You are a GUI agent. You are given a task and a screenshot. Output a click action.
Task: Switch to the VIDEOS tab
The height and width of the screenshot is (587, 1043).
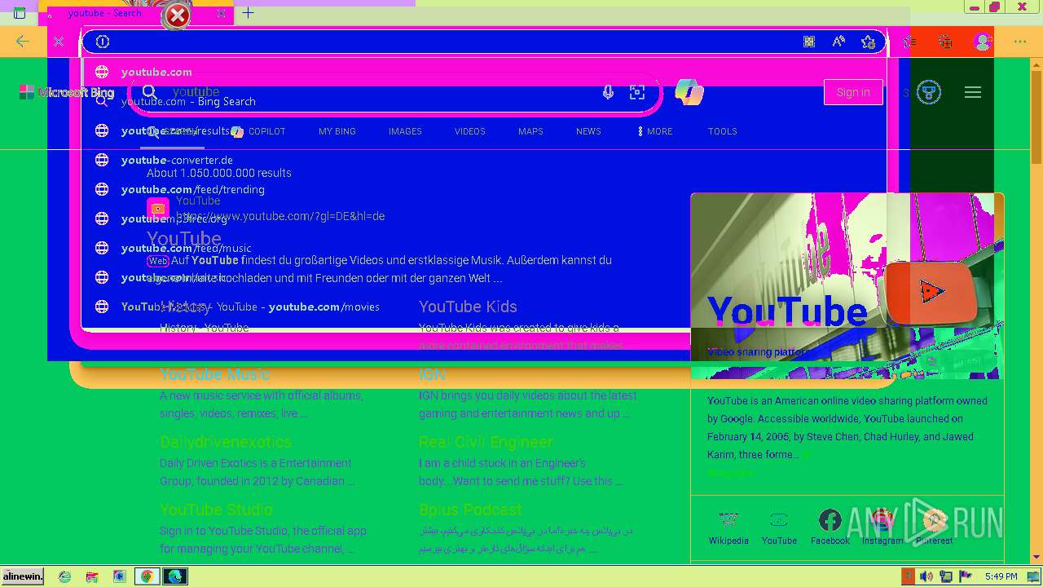tap(470, 131)
